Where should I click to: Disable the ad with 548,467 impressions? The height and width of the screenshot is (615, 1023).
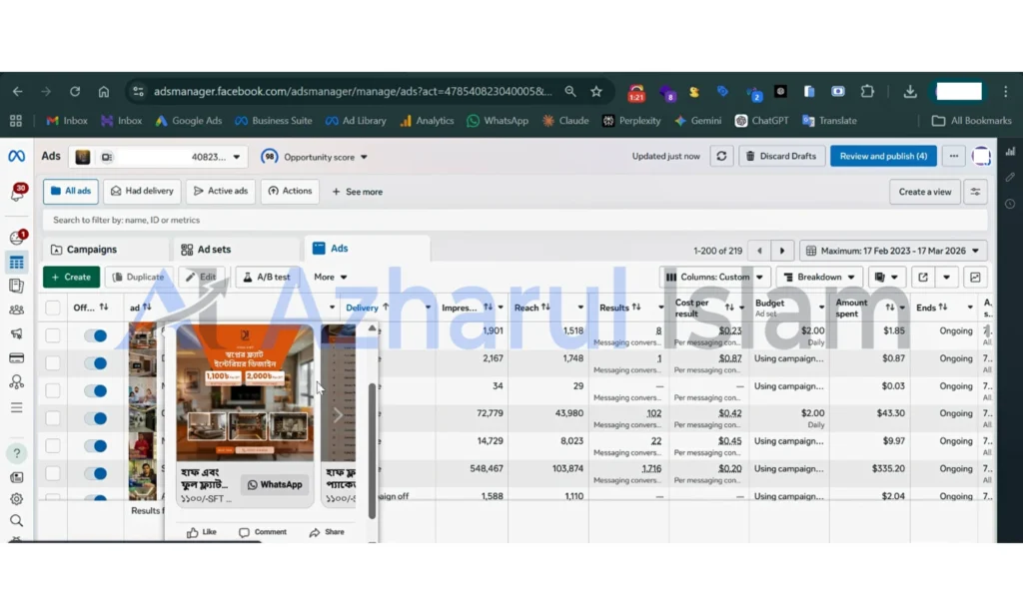pos(95,473)
